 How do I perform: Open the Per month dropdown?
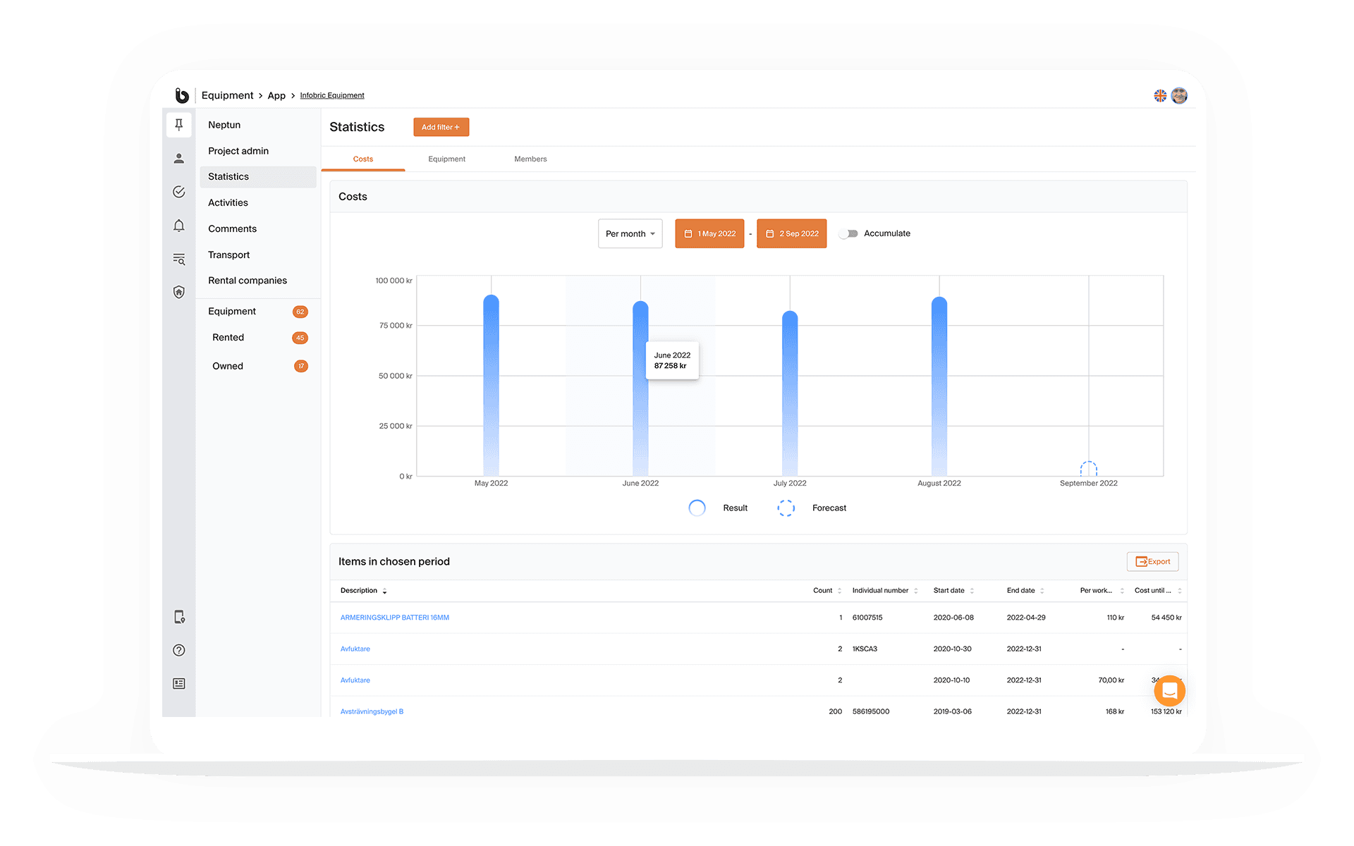[630, 233]
